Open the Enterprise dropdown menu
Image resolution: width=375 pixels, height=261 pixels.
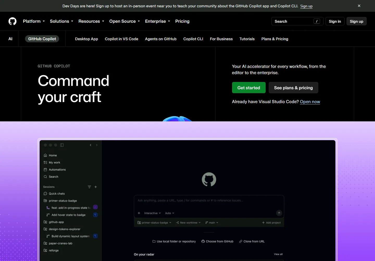pos(158,21)
